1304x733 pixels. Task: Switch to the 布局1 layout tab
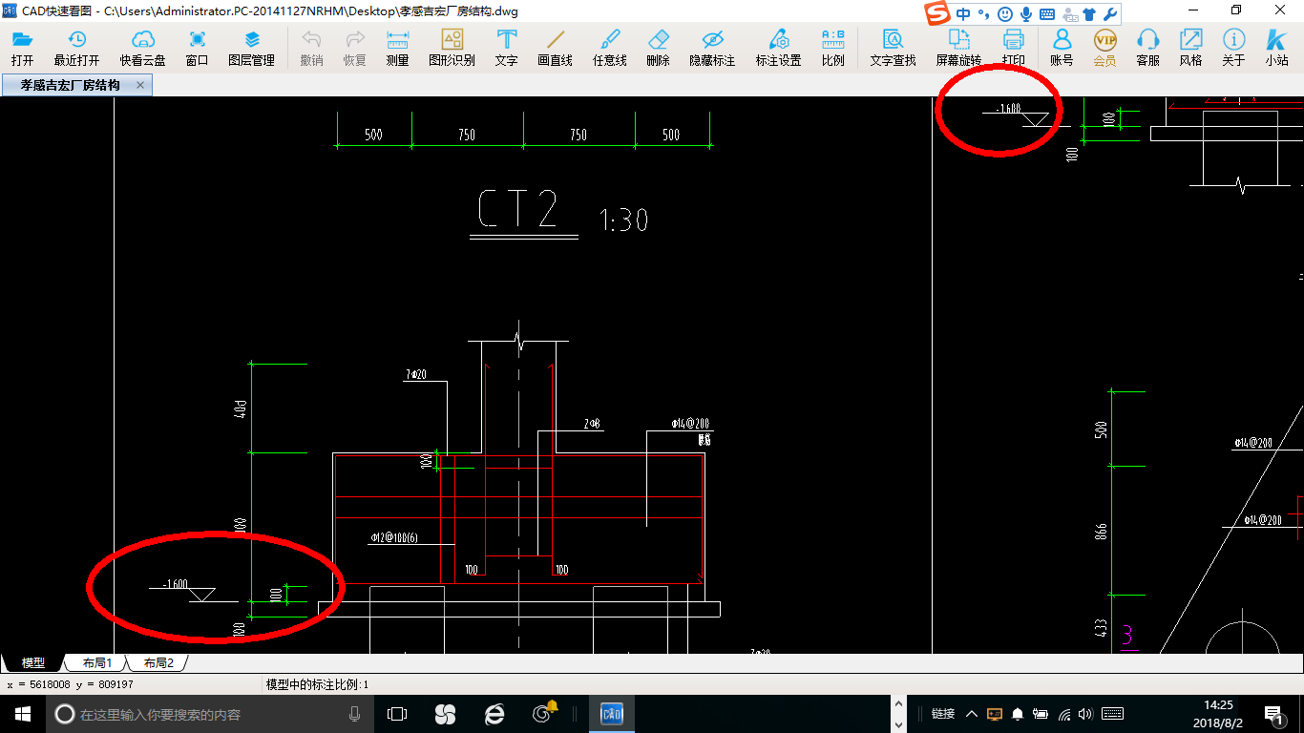click(96, 662)
